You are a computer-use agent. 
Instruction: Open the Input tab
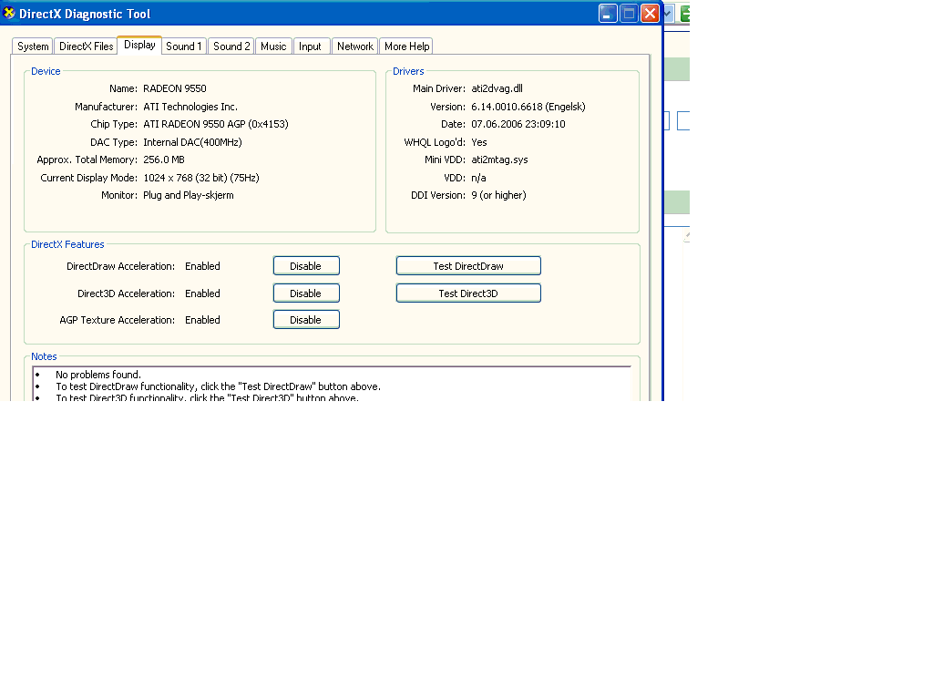coord(310,46)
